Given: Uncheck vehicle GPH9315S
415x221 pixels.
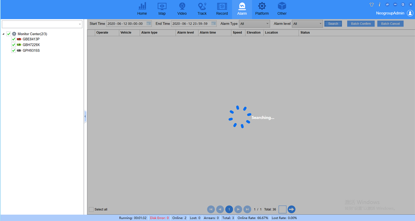Looking at the screenshot, I should point(14,50).
